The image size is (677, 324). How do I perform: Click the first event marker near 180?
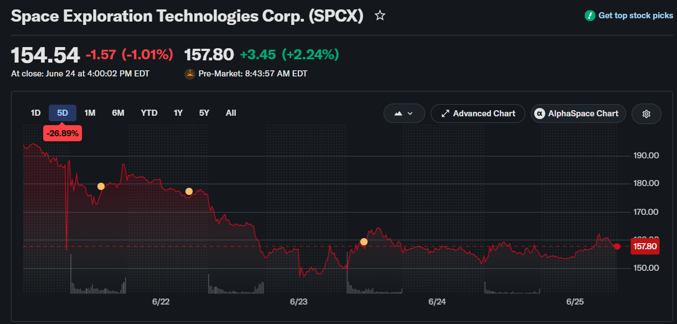[101, 187]
